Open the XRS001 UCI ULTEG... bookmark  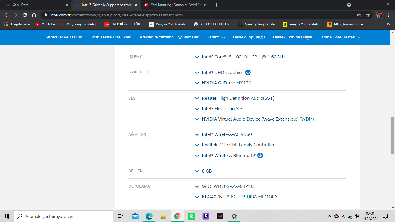point(213,24)
